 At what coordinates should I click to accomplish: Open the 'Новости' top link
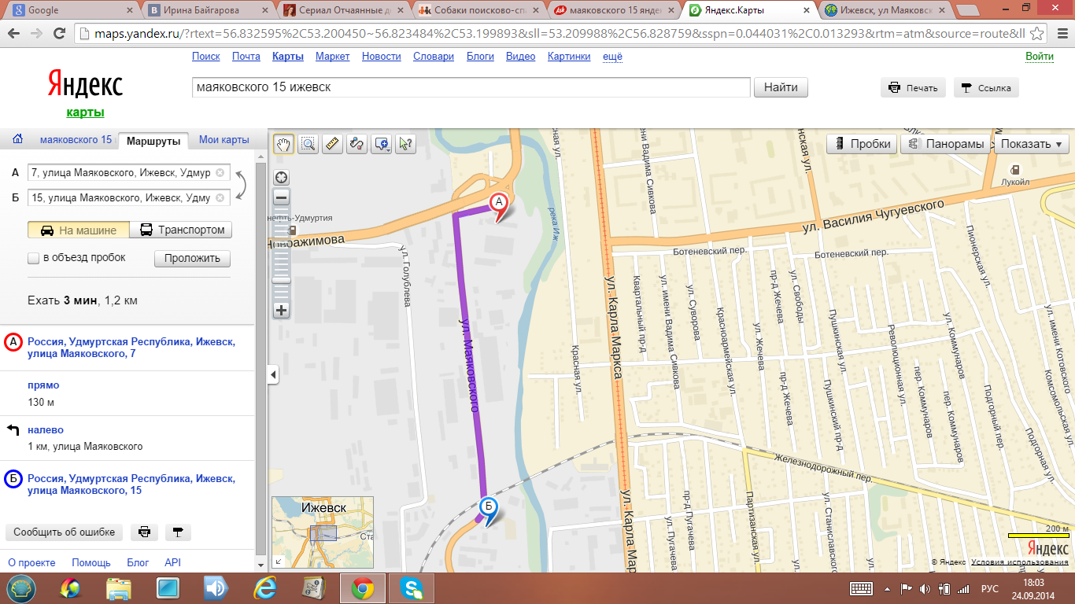(381, 57)
